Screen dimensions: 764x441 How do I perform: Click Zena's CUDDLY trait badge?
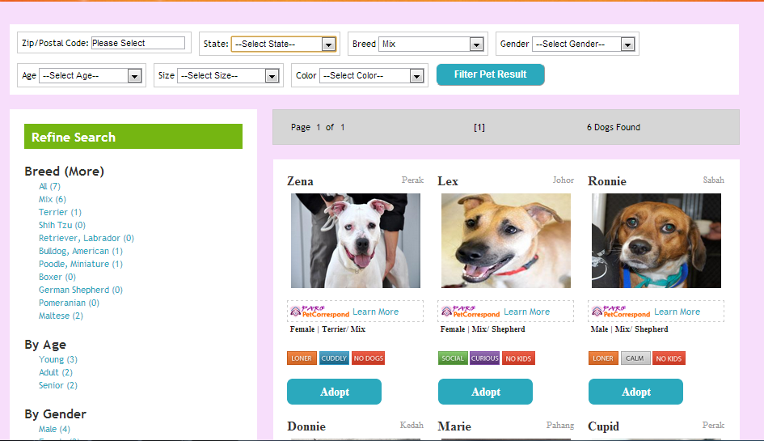[x=334, y=358]
